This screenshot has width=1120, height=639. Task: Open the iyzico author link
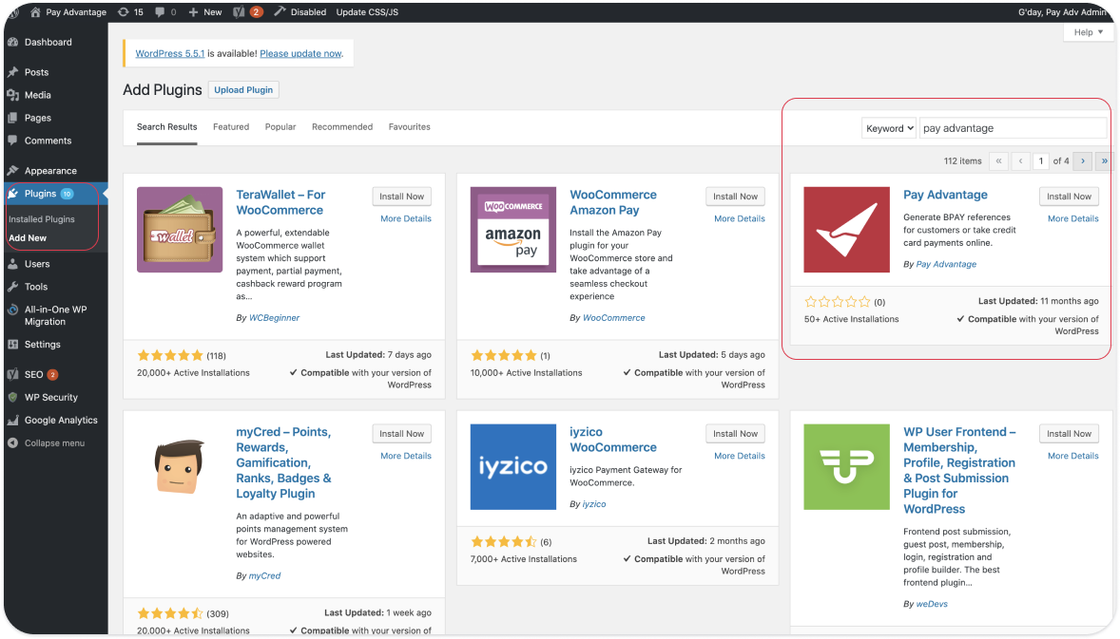pyautogui.click(x=593, y=504)
